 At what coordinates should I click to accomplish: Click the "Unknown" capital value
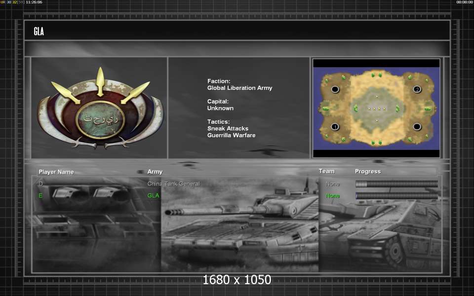pyautogui.click(x=220, y=108)
